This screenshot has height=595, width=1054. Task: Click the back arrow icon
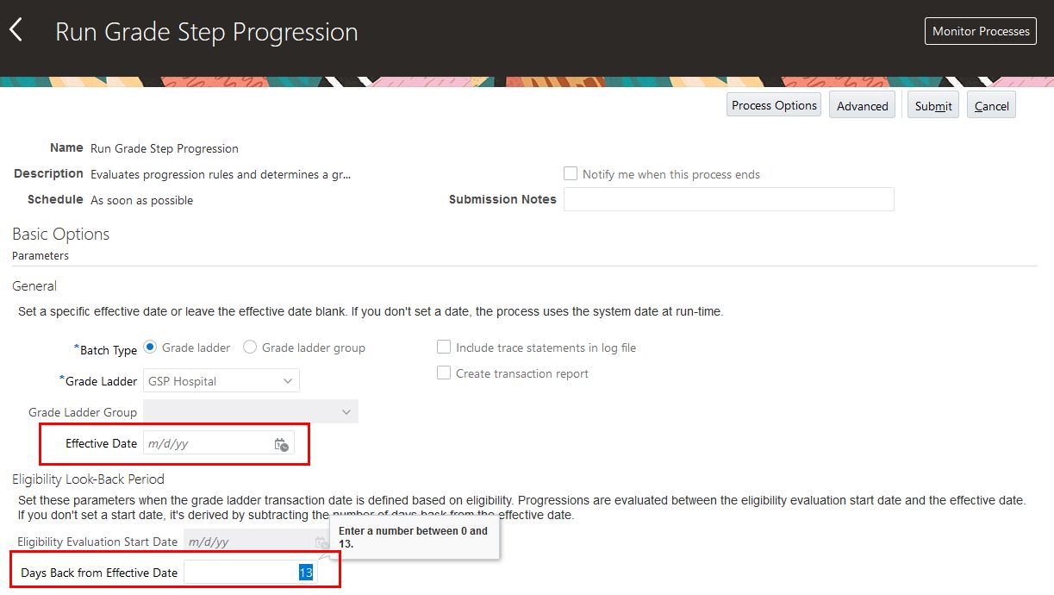[x=16, y=31]
